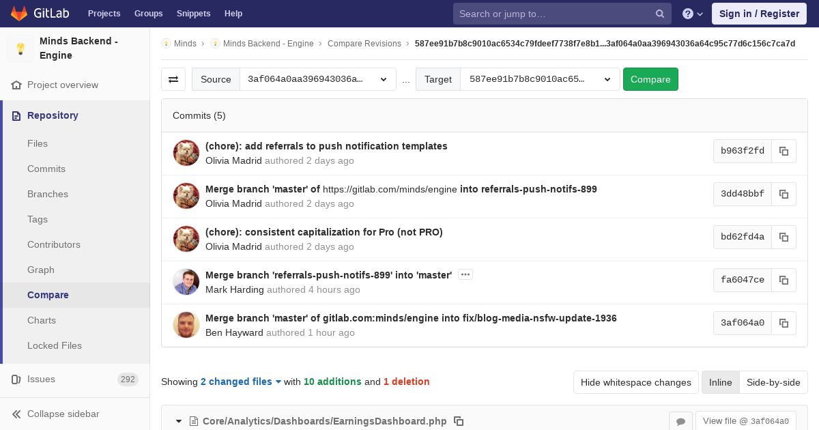This screenshot has width=819, height=430.
Task: Click inside Search or jump to field
Action: pos(554,14)
